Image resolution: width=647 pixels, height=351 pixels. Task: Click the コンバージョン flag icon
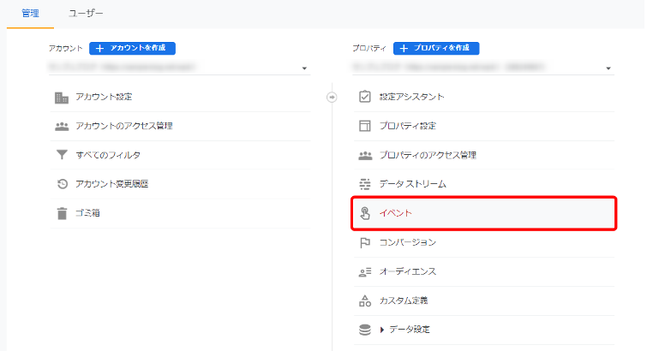tap(365, 242)
